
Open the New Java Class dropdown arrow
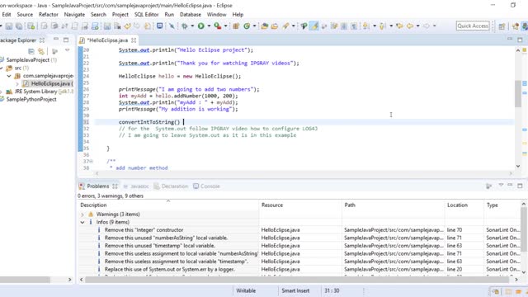(255, 26)
